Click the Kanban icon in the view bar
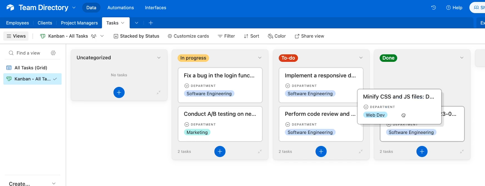The image size is (485, 186). tap(43, 36)
